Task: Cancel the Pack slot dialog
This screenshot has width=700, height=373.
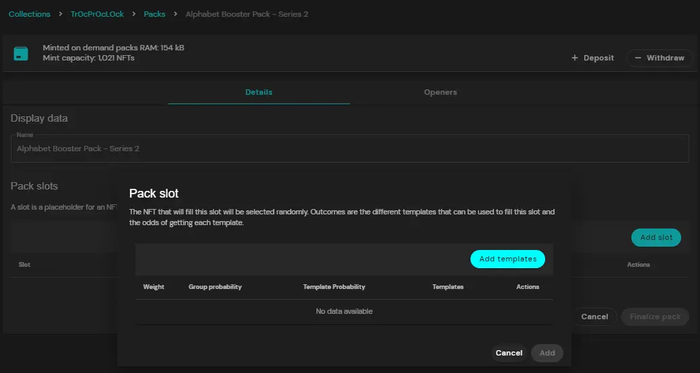Action: (509, 353)
